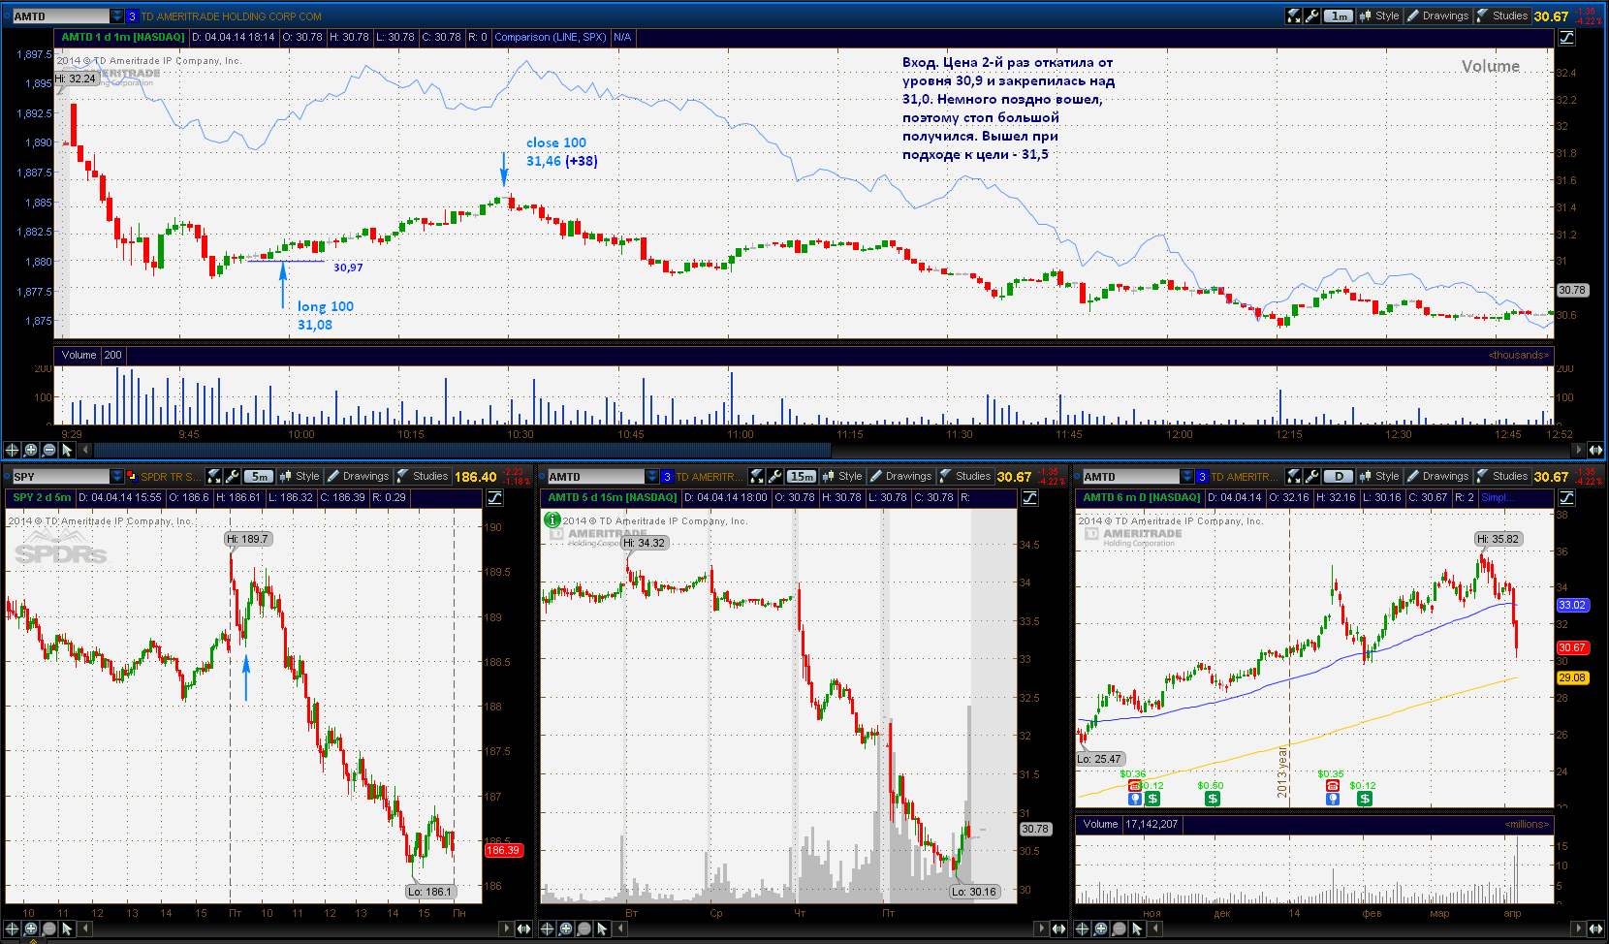Click SPY symbol input field
Image resolution: width=1609 pixels, height=944 pixels.
(x=60, y=476)
